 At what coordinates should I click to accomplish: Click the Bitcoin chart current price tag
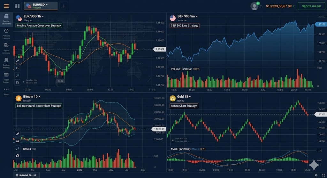pos(159,129)
